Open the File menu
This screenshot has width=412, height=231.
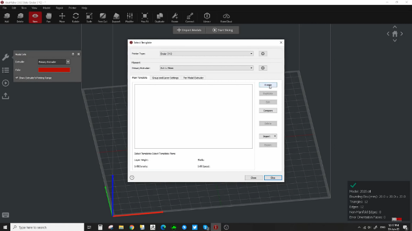[x=5, y=8]
